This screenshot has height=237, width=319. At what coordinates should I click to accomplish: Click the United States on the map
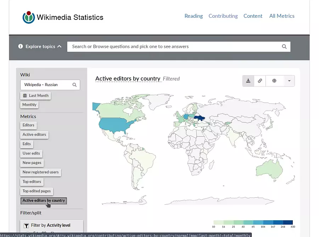[114, 125]
